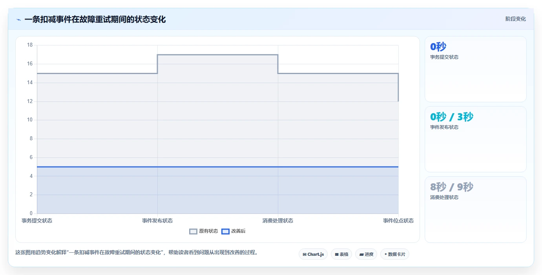Image resolution: width=542 pixels, height=275 pixels.
Task: Click the 事务提交状态 x-axis label
Action: (37, 221)
